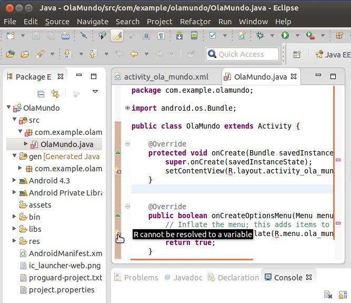This screenshot has height=303, width=351.
Task: Open the File menu
Action: click(x=10, y=22)
